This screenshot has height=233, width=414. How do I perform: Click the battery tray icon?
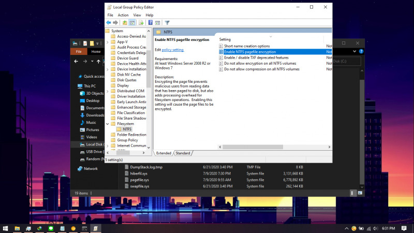[361, 228]
